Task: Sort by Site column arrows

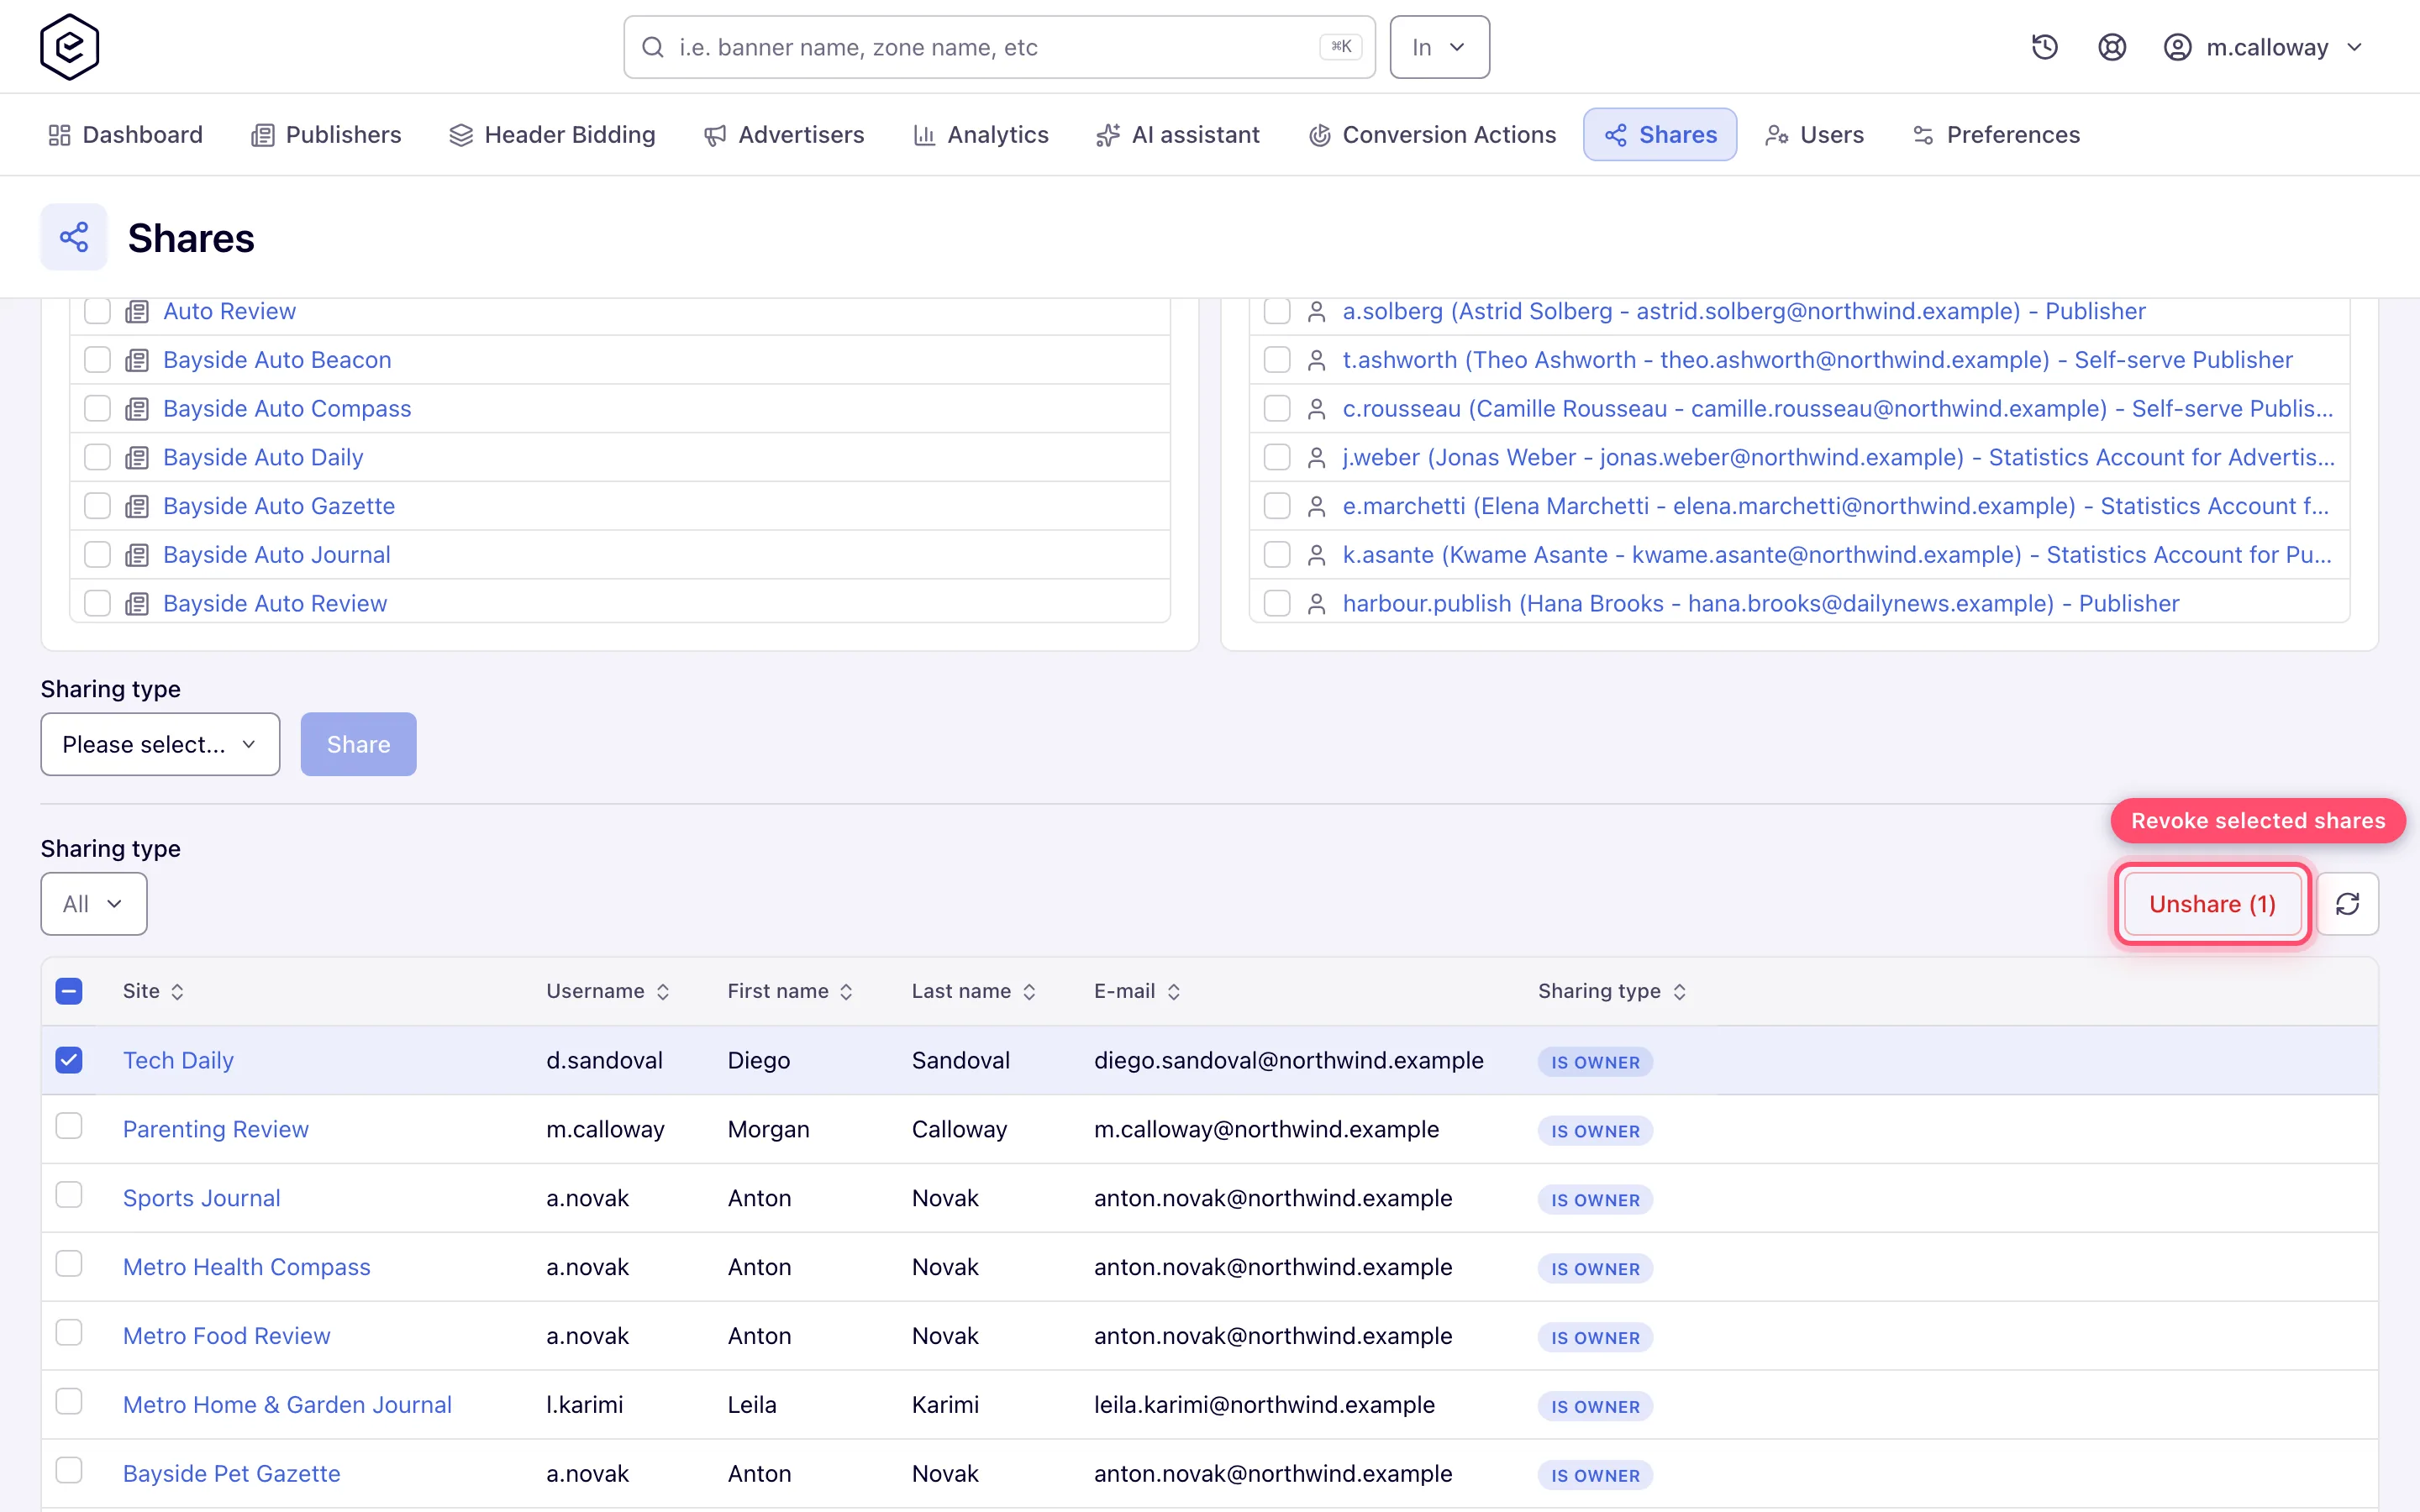Action: [177, 991]
